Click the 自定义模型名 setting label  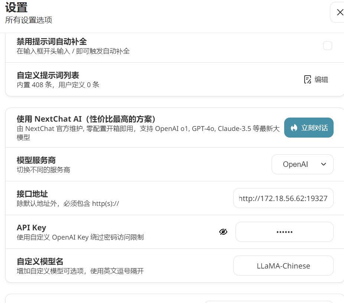click(40, 261)
